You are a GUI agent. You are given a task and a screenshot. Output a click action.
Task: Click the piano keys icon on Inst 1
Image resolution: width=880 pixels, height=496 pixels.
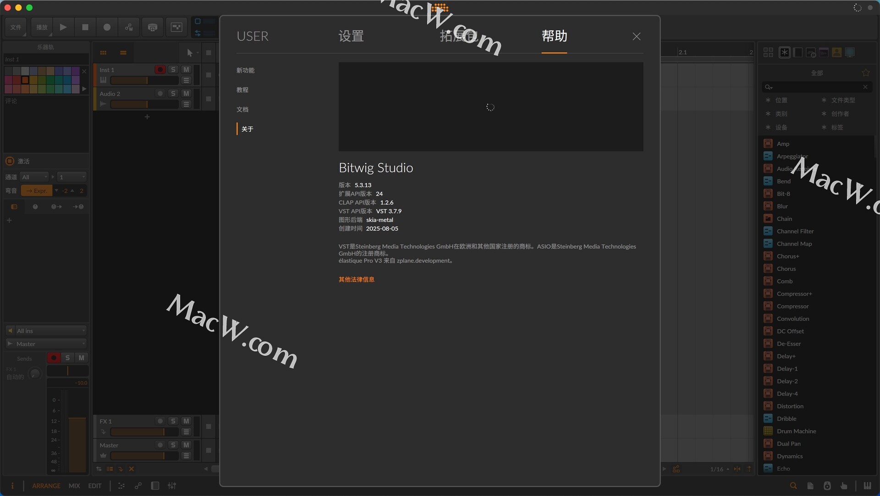point(103,80)
